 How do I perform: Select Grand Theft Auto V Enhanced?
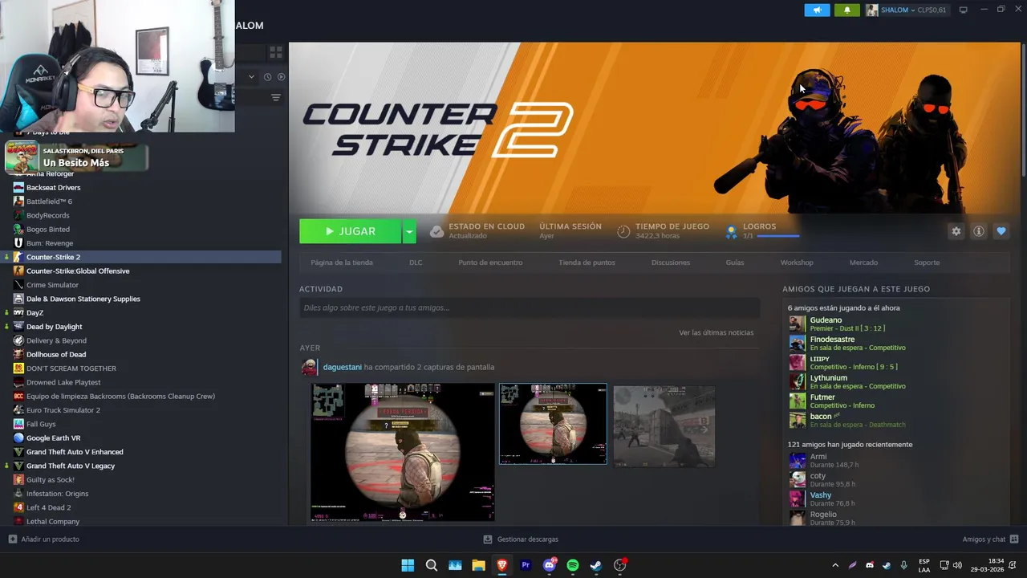(x=75, y=452)
